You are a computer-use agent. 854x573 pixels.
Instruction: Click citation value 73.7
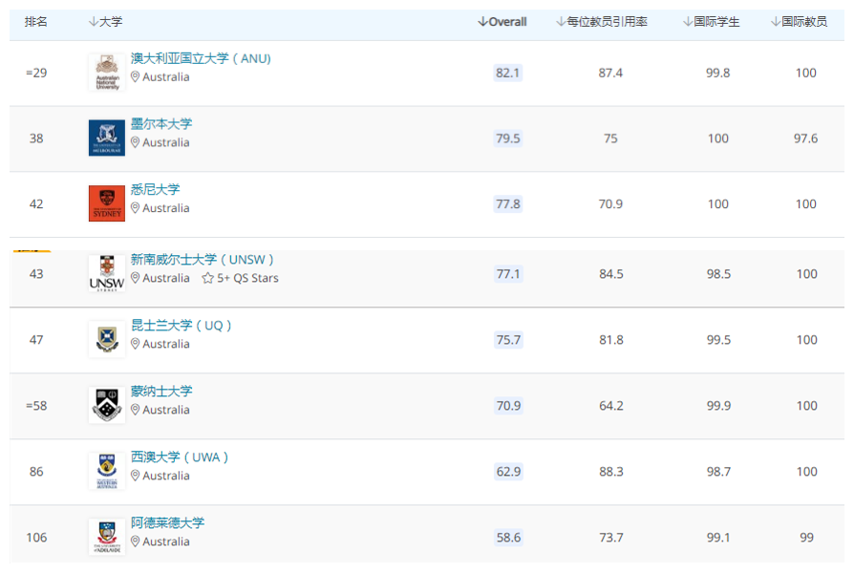(x=611, y=538)
